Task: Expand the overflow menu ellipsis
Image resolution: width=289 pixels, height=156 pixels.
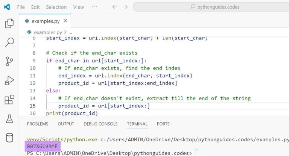Action: (x=95, y=7)
